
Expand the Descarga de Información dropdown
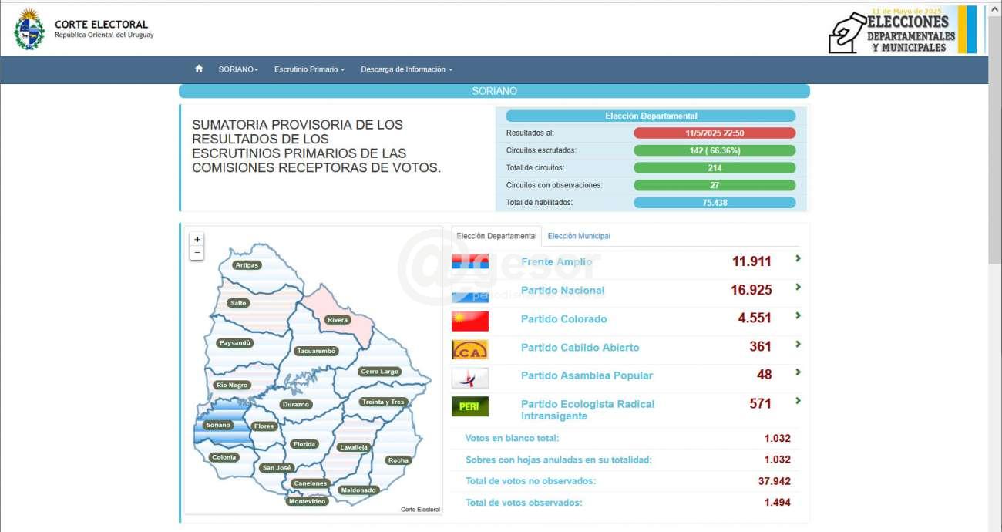pos(406,69)
